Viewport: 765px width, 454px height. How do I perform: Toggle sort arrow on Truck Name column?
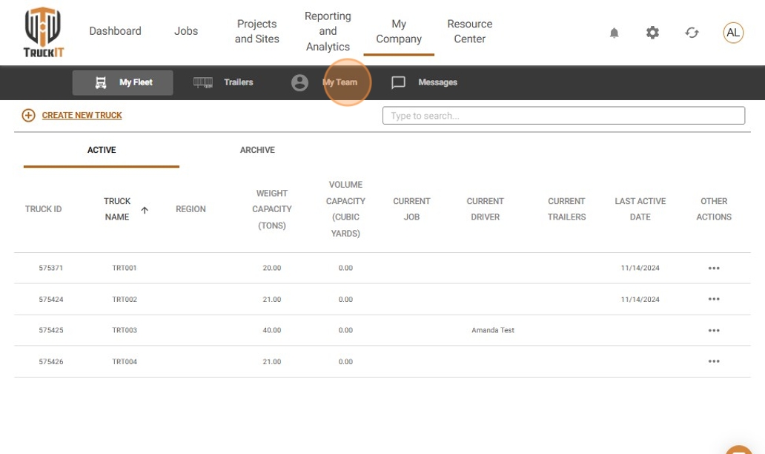[145, 210]
